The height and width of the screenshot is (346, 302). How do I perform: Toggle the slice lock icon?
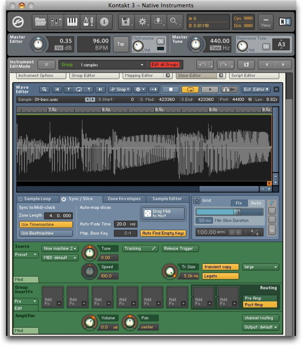[x=272, y=230]
